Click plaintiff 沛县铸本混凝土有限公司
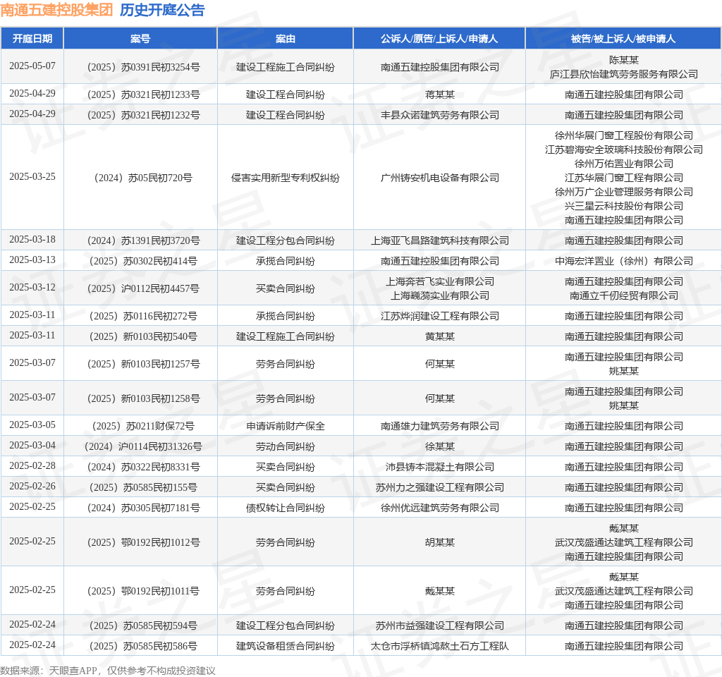The height and width of the screenshot is (677, 722). 440,468
